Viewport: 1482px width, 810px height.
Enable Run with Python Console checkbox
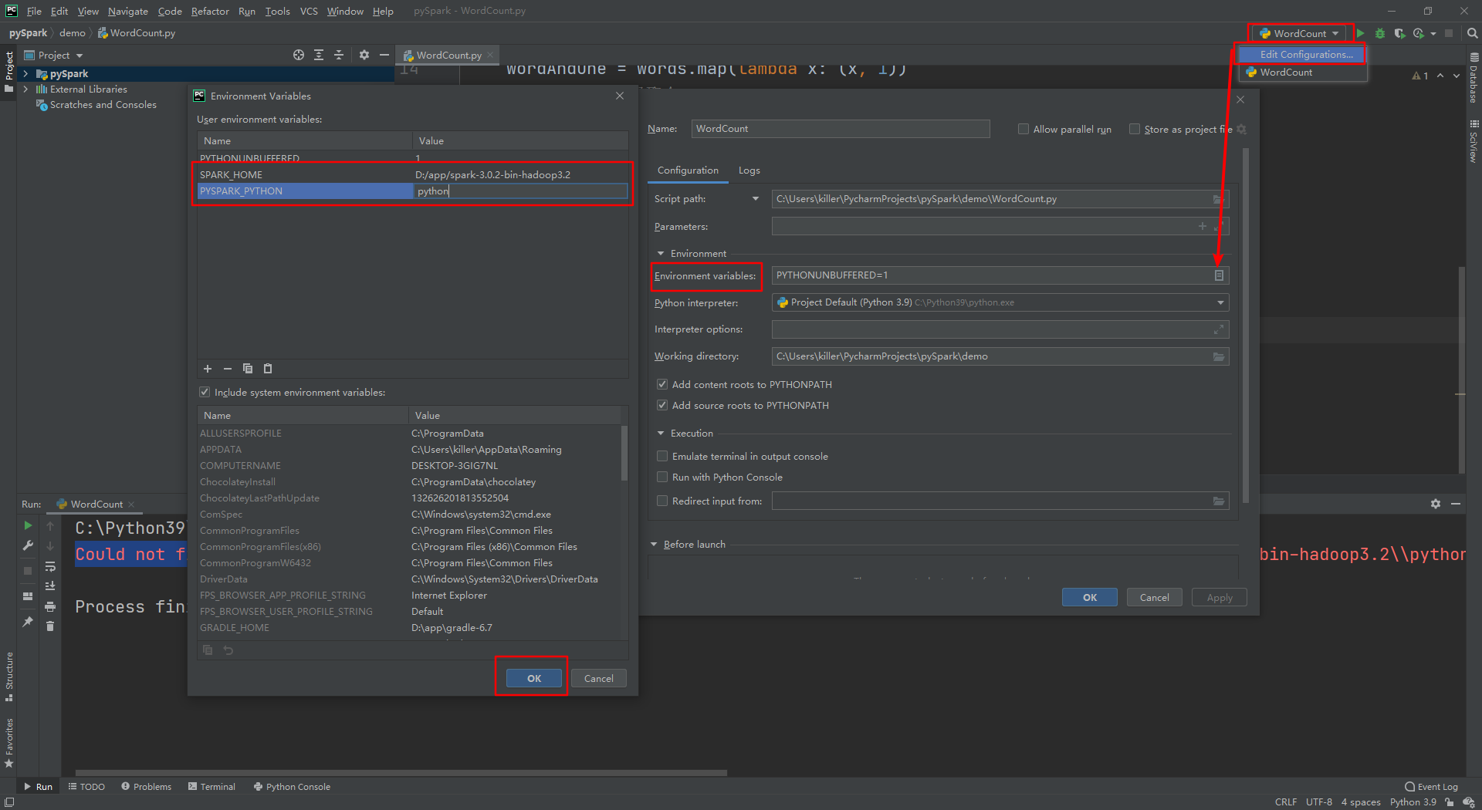(x=662, y=477)
